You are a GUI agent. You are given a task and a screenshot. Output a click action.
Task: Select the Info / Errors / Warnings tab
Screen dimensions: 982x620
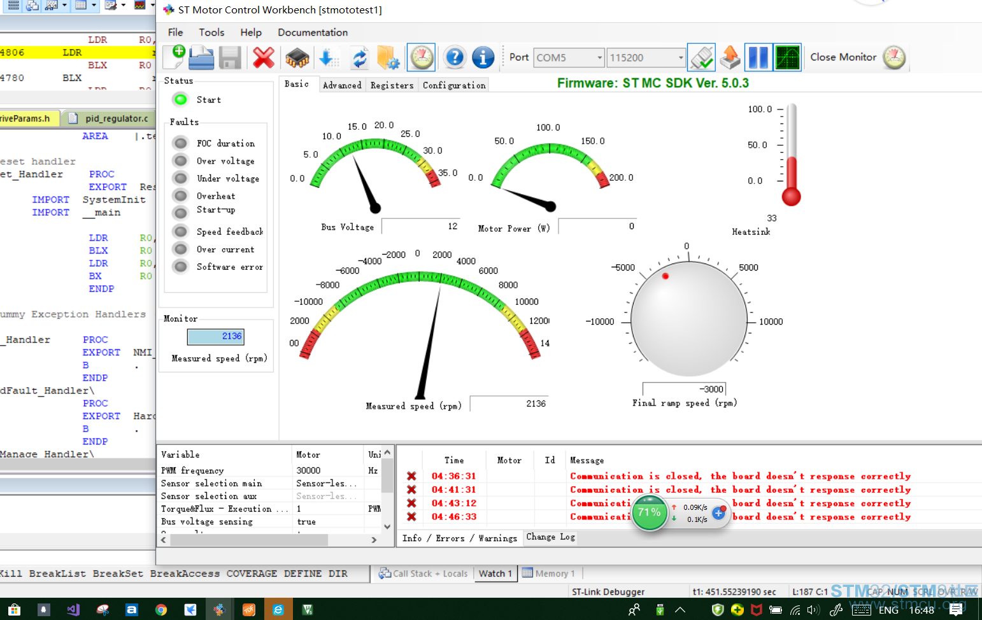pyautogui.click(x=460, y=539)
